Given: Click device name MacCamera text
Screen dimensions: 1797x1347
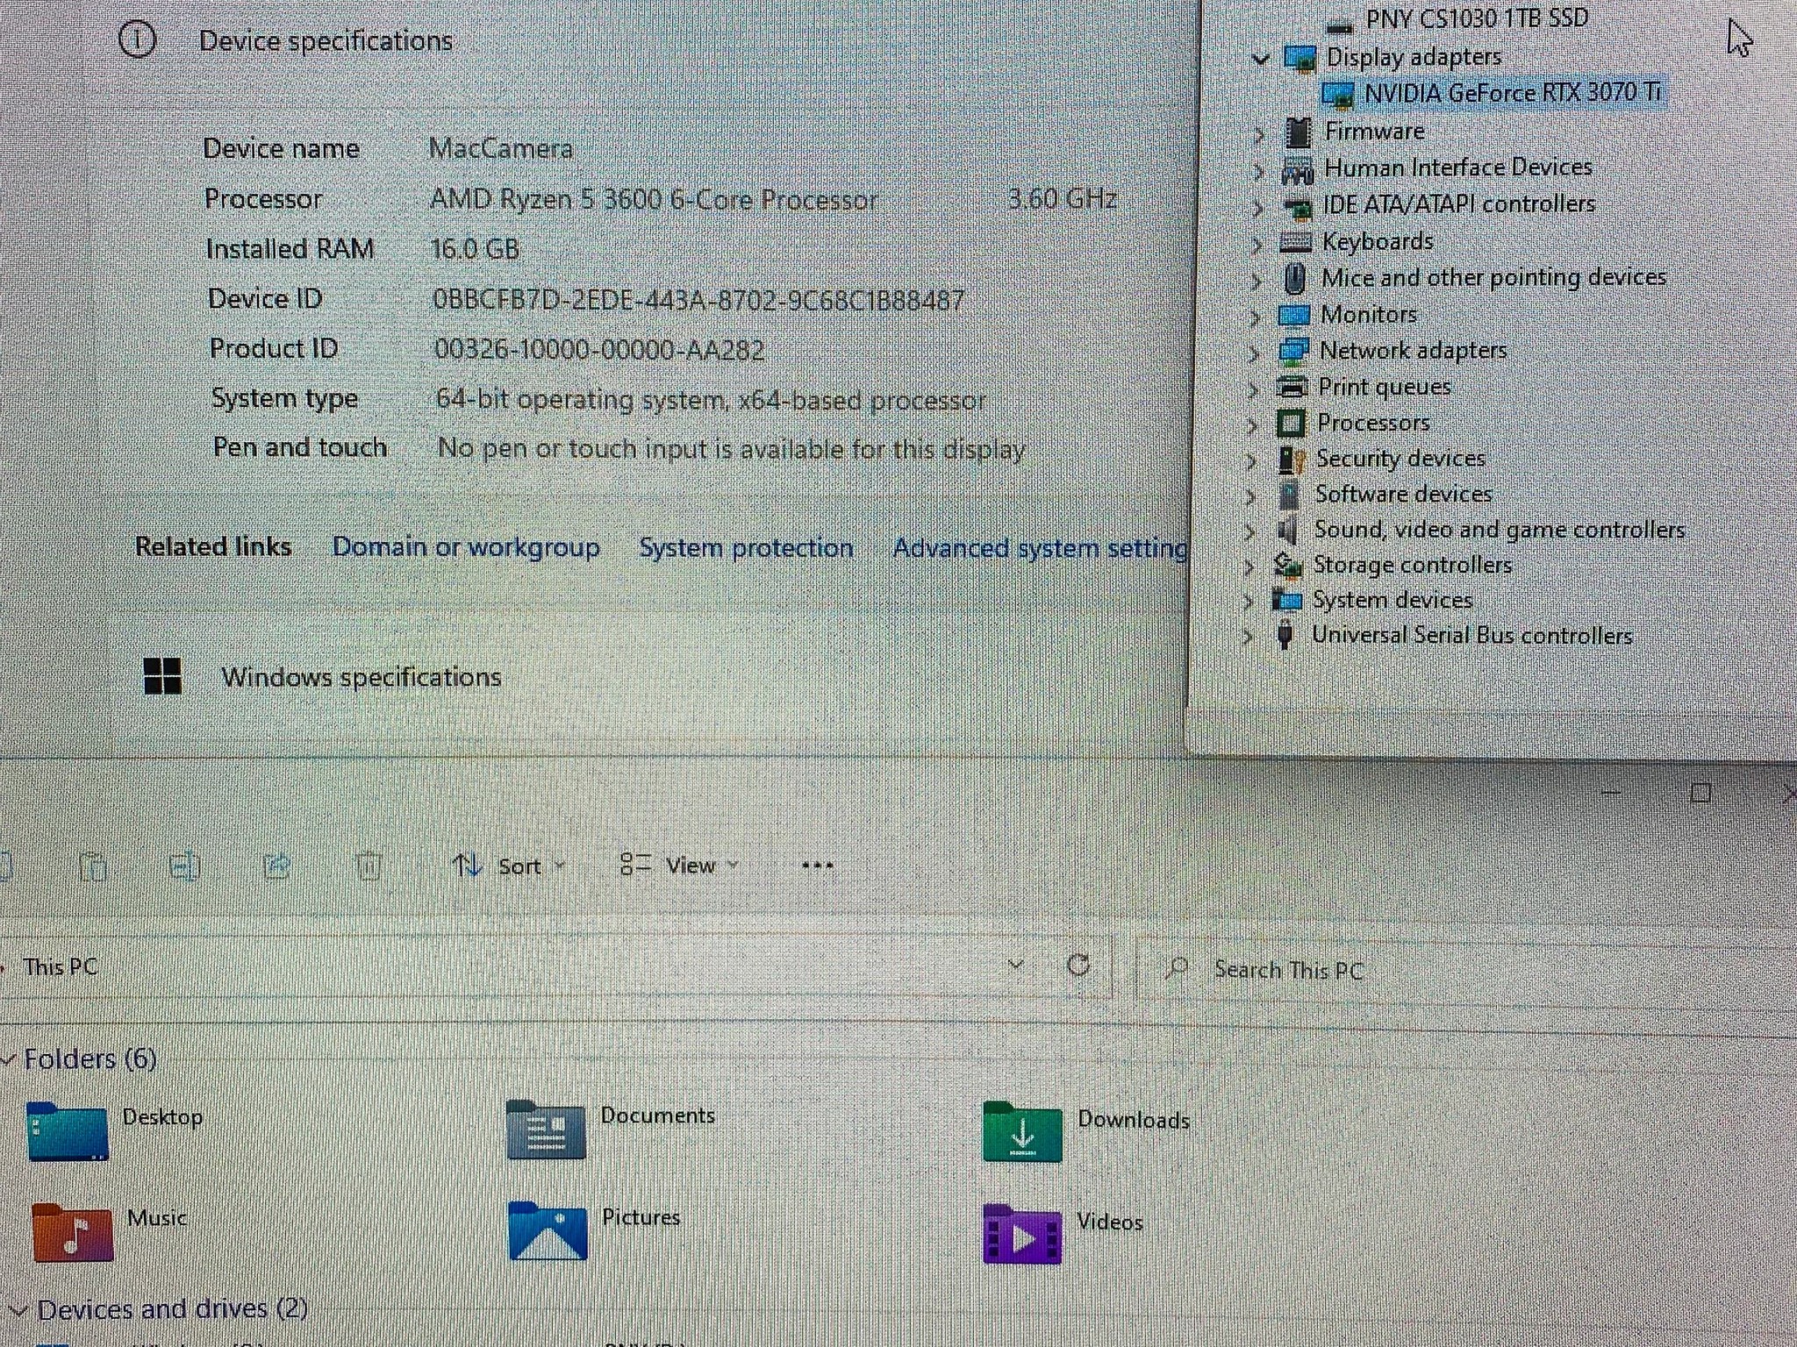Looking at the screenshot, I should point(500,148).
